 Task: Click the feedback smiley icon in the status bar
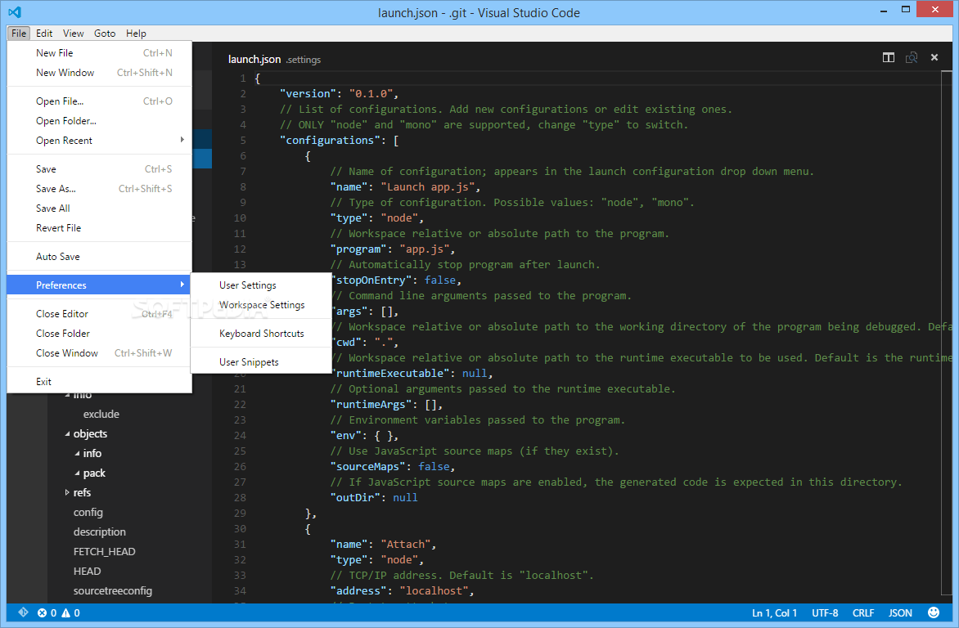pyautogui.click(x=934, y=612)
